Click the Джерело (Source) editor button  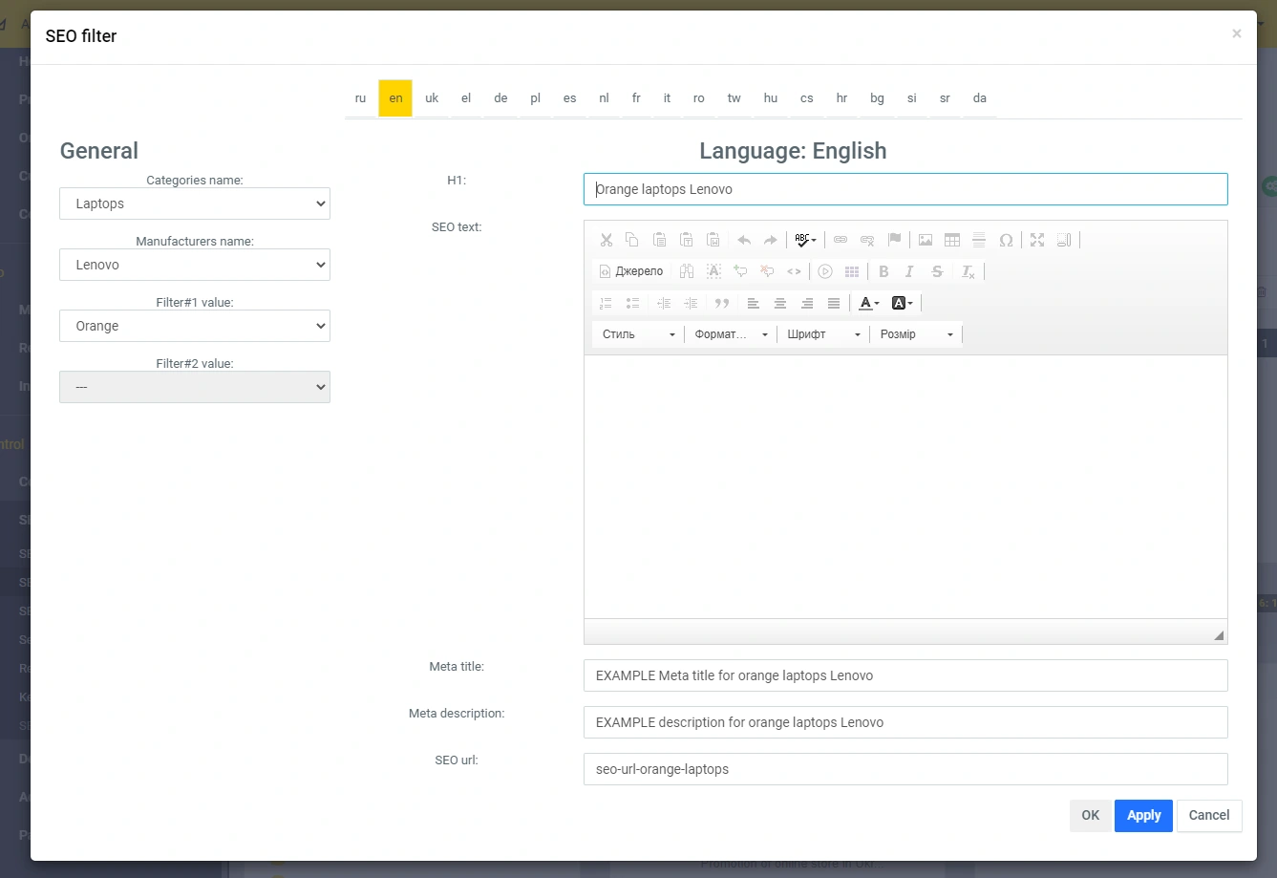pos(631,271)
